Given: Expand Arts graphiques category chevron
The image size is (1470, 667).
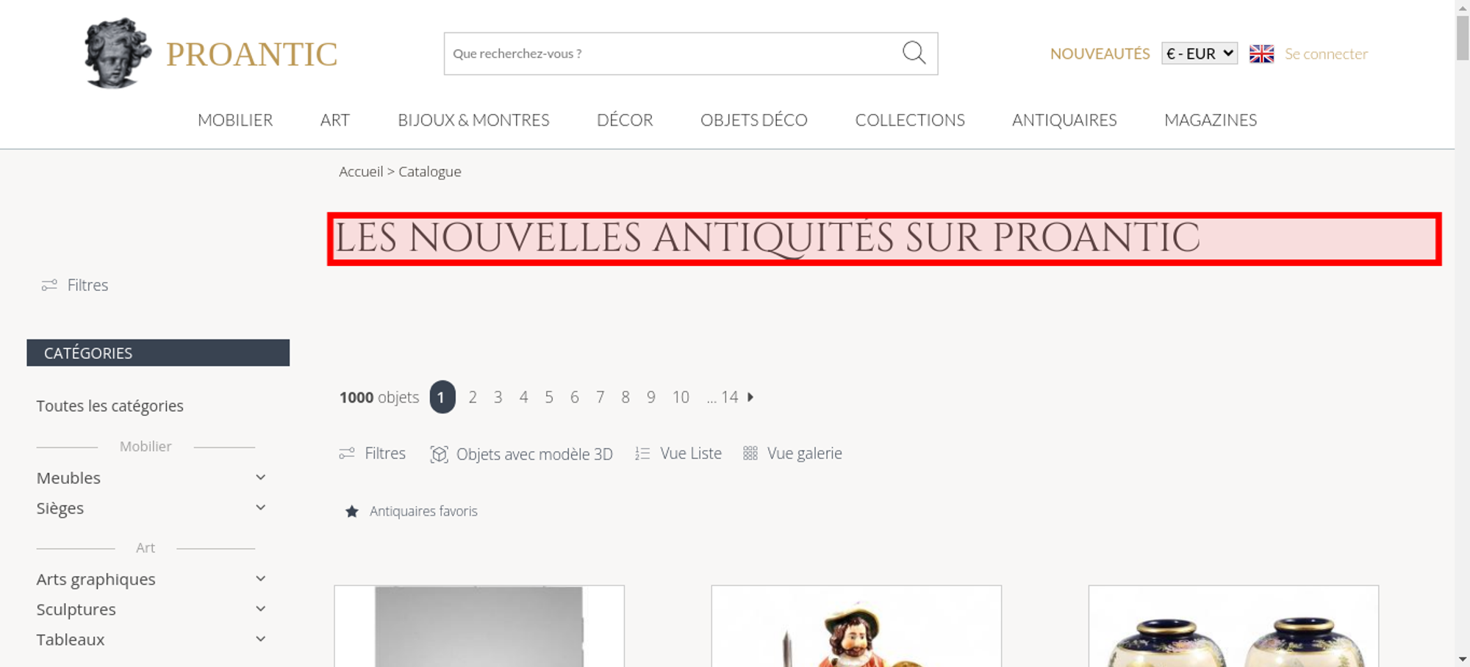Looking at the screenshot, I should click(x=260, y=579).
